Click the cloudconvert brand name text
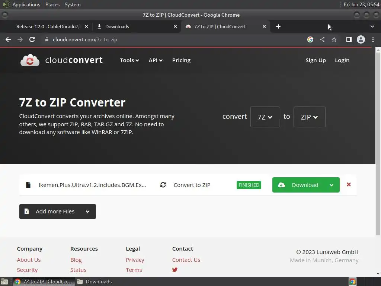381x286 pixels. tap(74, 60)
